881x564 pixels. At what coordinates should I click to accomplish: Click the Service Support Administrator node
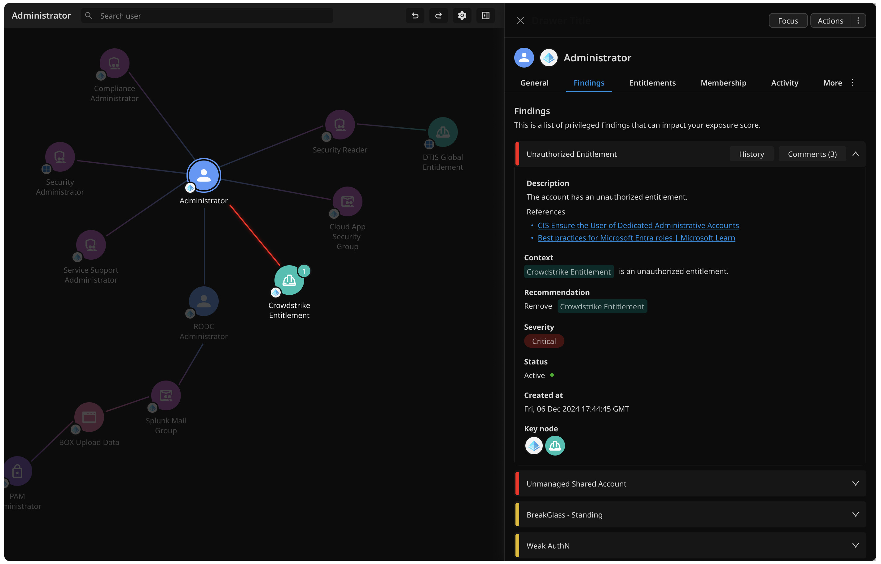91,245
